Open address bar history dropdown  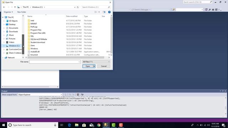(x=74, y=7)
